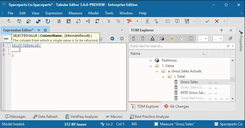Pin the Expression Editor tab
This screenshot has width=245, height=128.
[x=39, y=30]
